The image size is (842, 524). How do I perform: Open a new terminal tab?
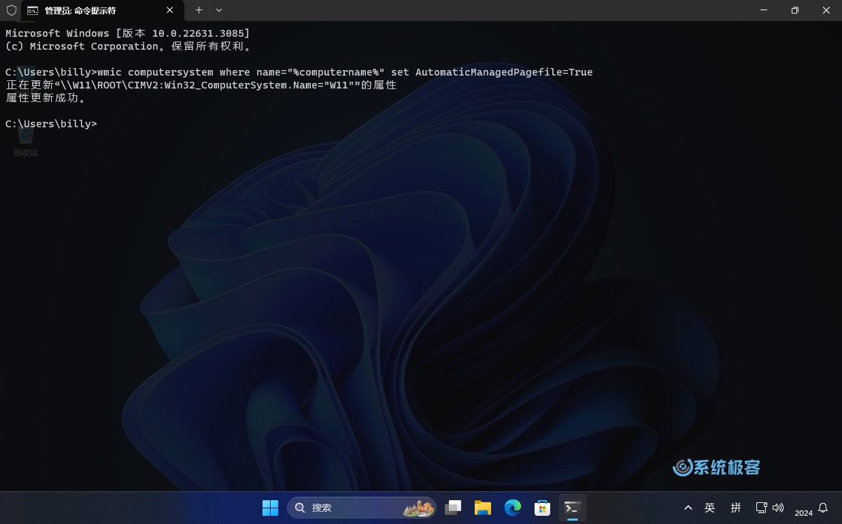point(199,10)
